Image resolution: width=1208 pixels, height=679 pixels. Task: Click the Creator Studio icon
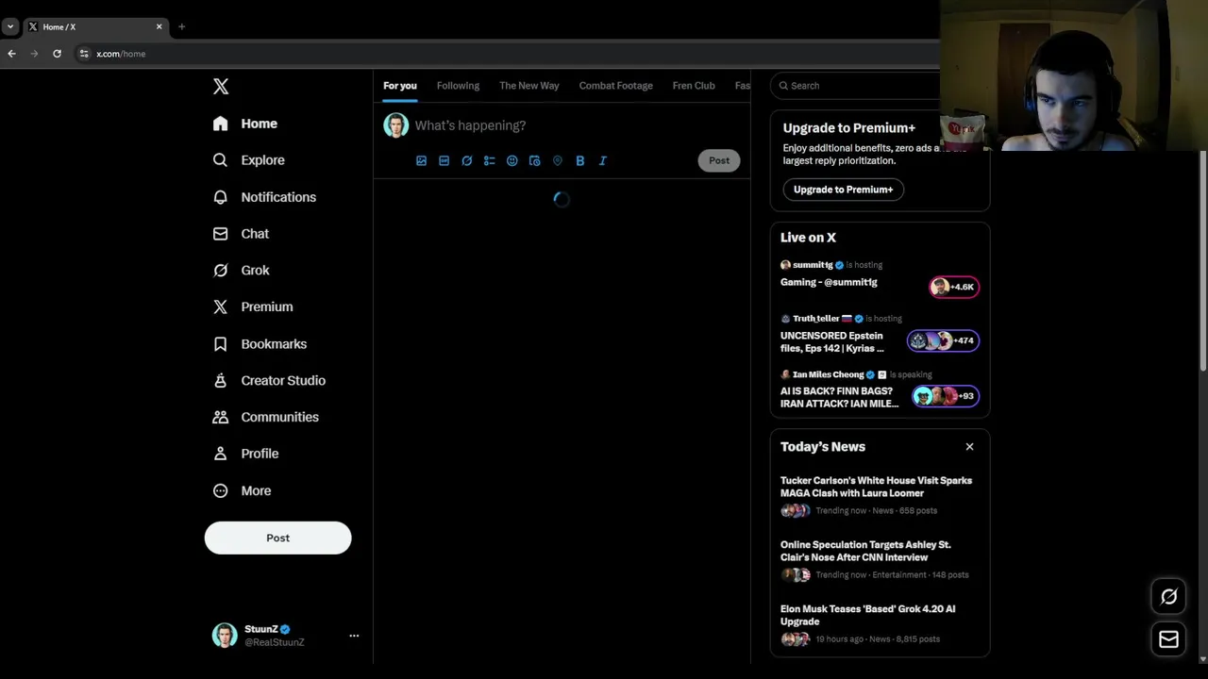[x=220, y=381]
